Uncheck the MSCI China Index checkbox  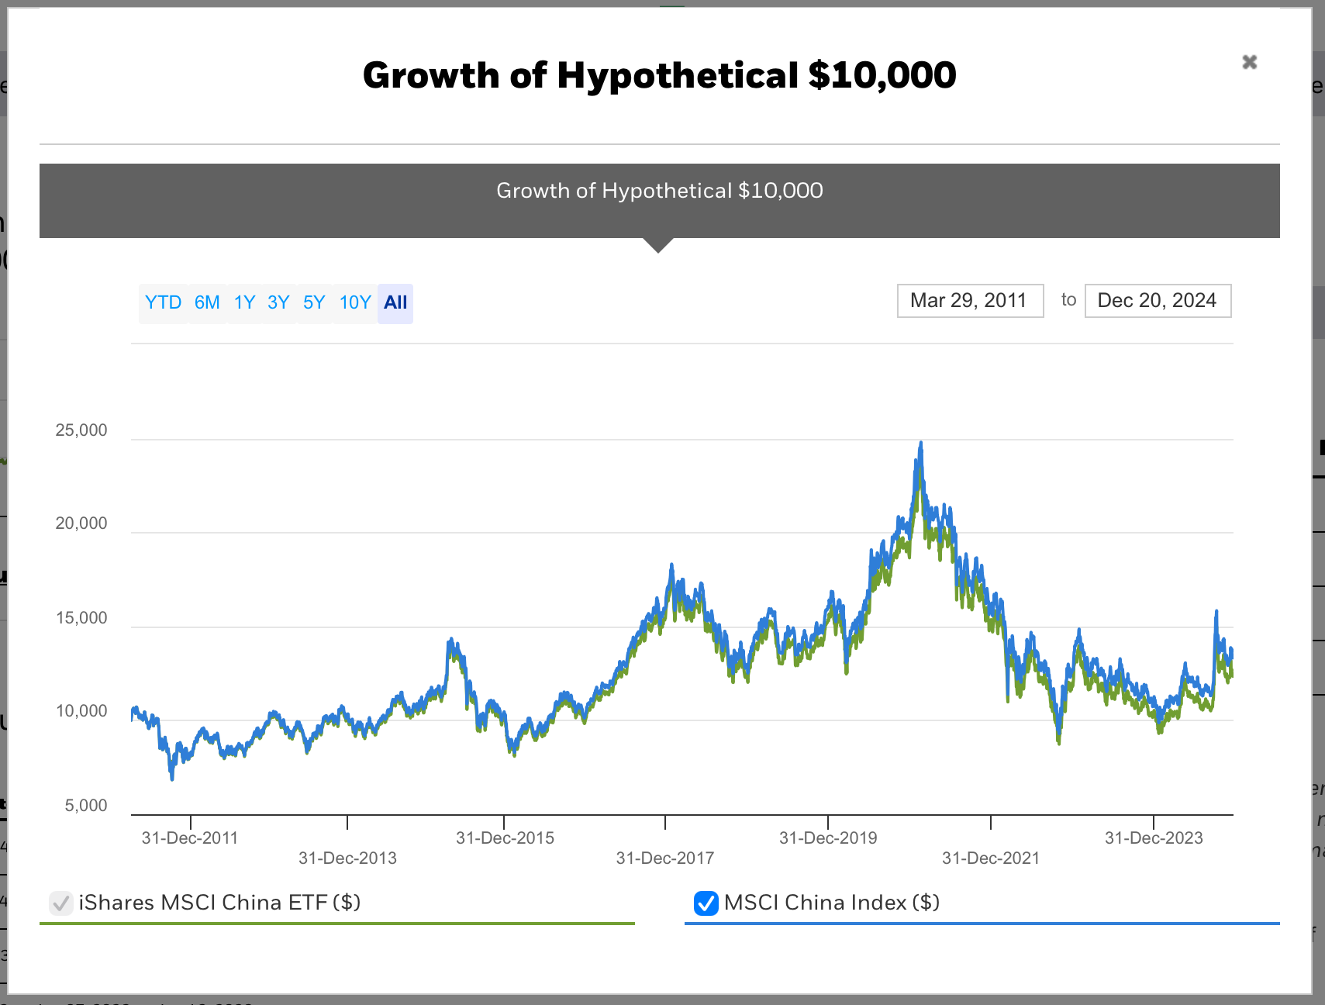tap(706, 903)
